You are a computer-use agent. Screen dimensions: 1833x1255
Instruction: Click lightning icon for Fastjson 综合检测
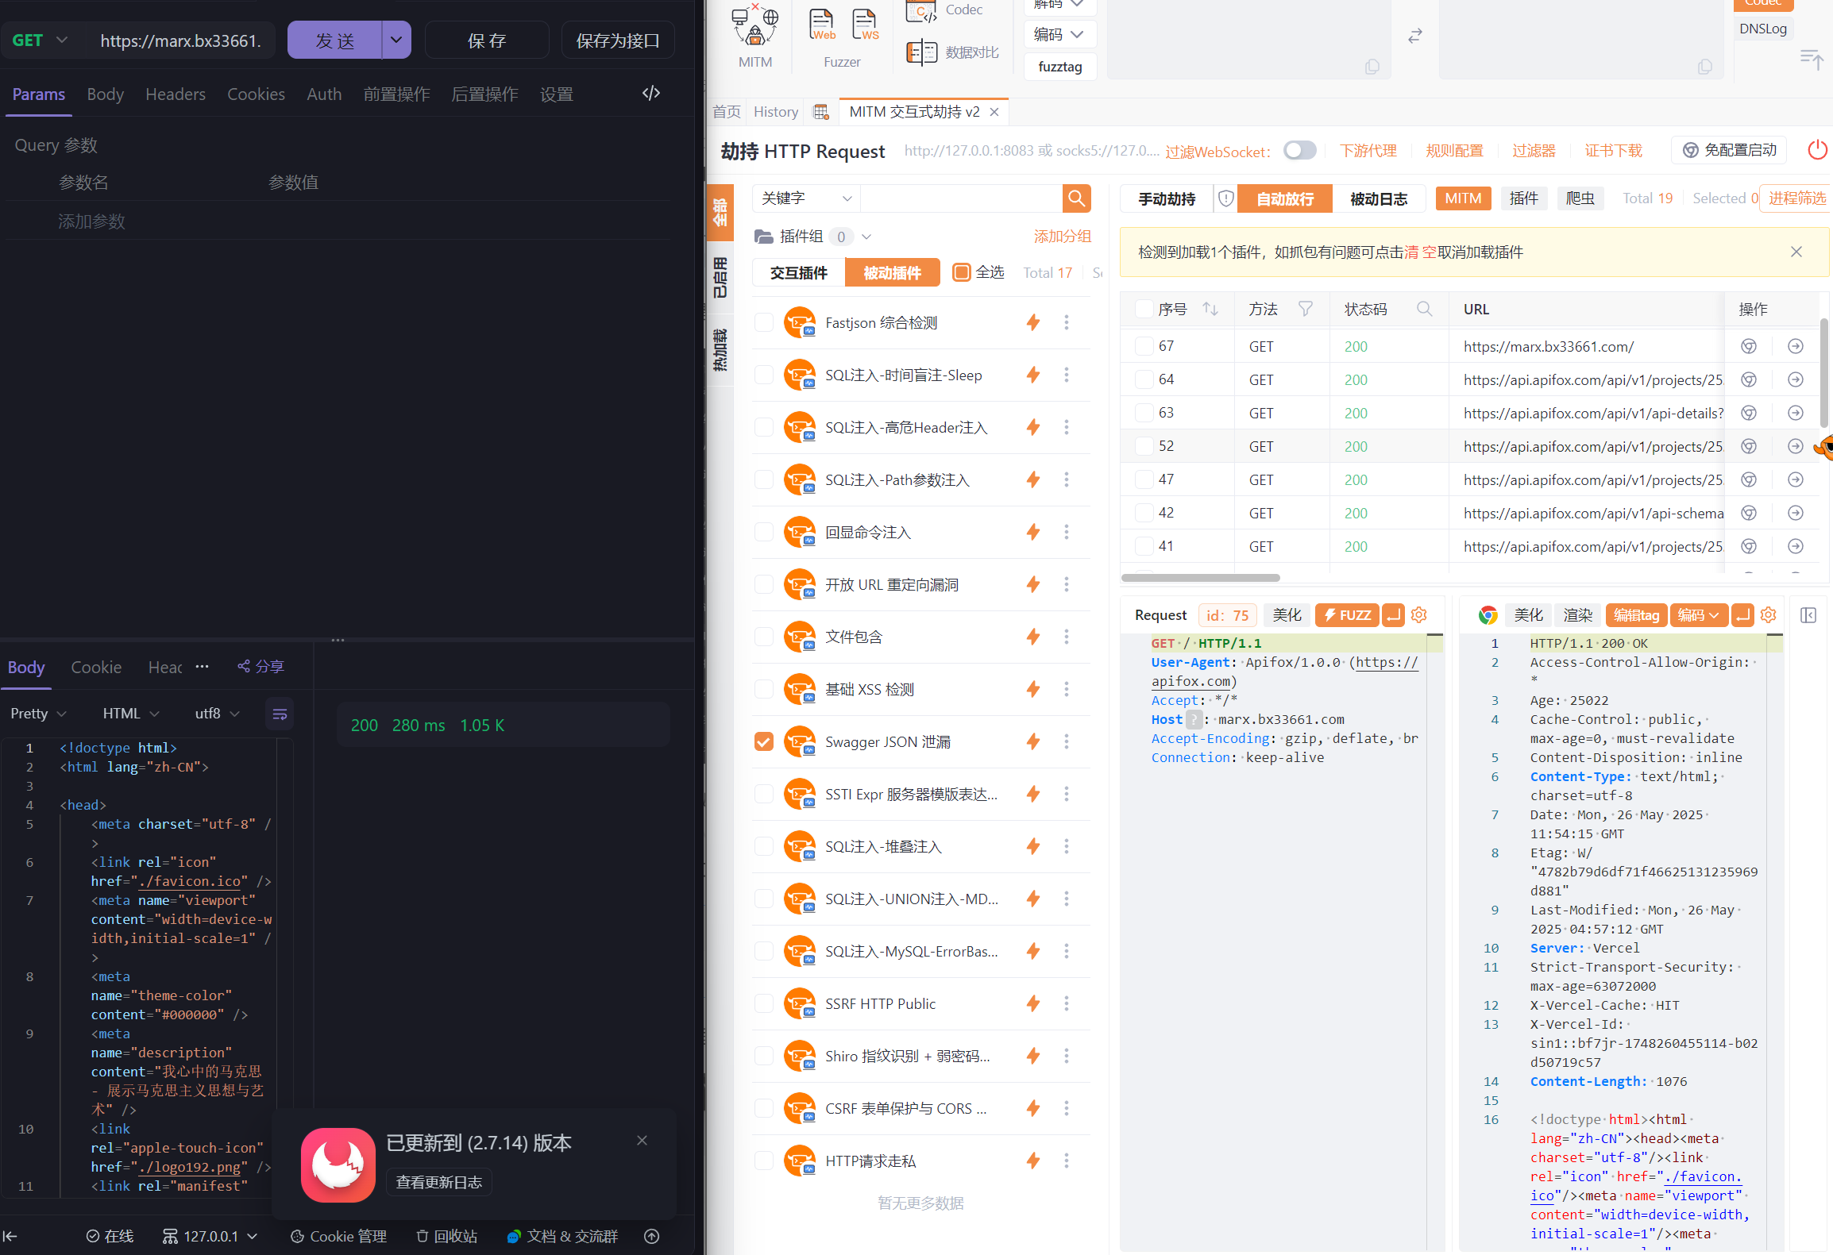point(1032,322)
